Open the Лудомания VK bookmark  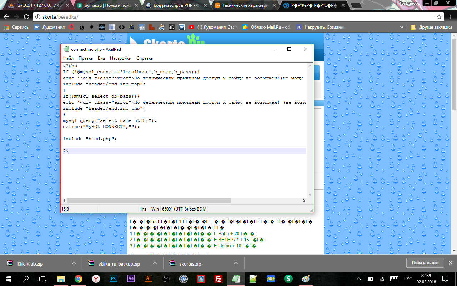pos(49,27)
